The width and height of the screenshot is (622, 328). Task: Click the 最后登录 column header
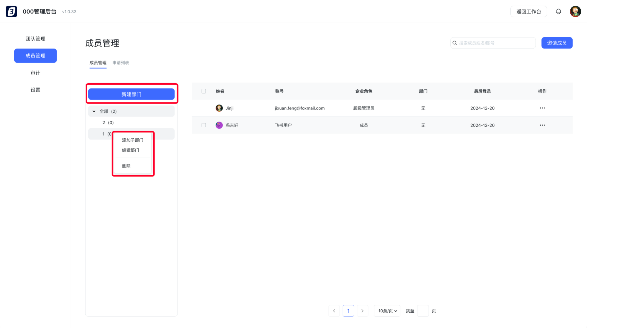click(482, 91)
